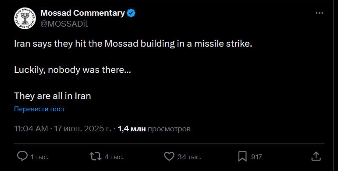Click the Перевести пост translate link
The image size is (338, 171).
(39, 109)
